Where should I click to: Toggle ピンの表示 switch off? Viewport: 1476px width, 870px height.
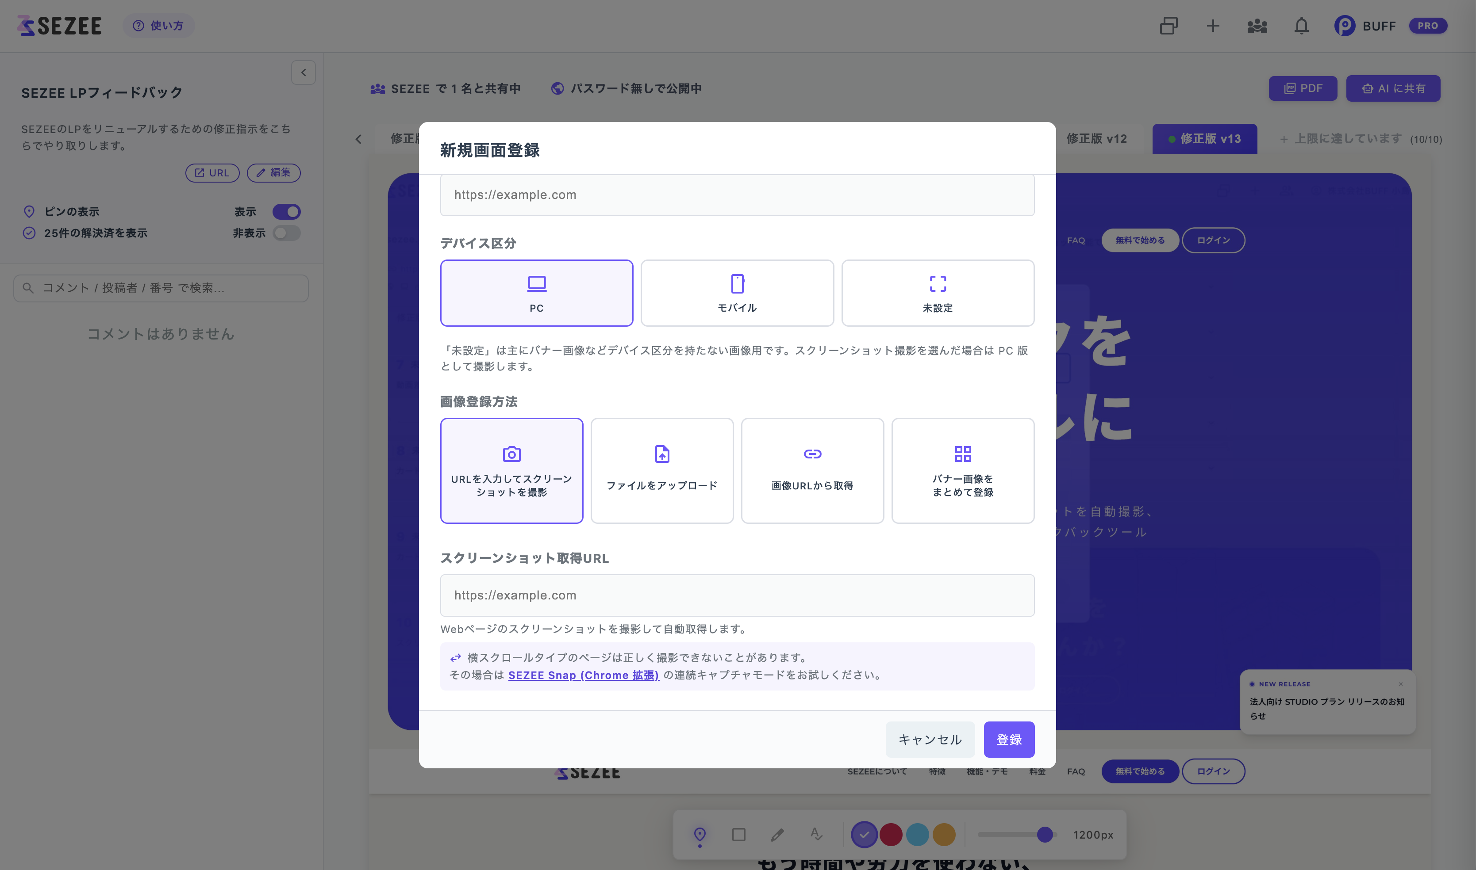tap(286, 211)
